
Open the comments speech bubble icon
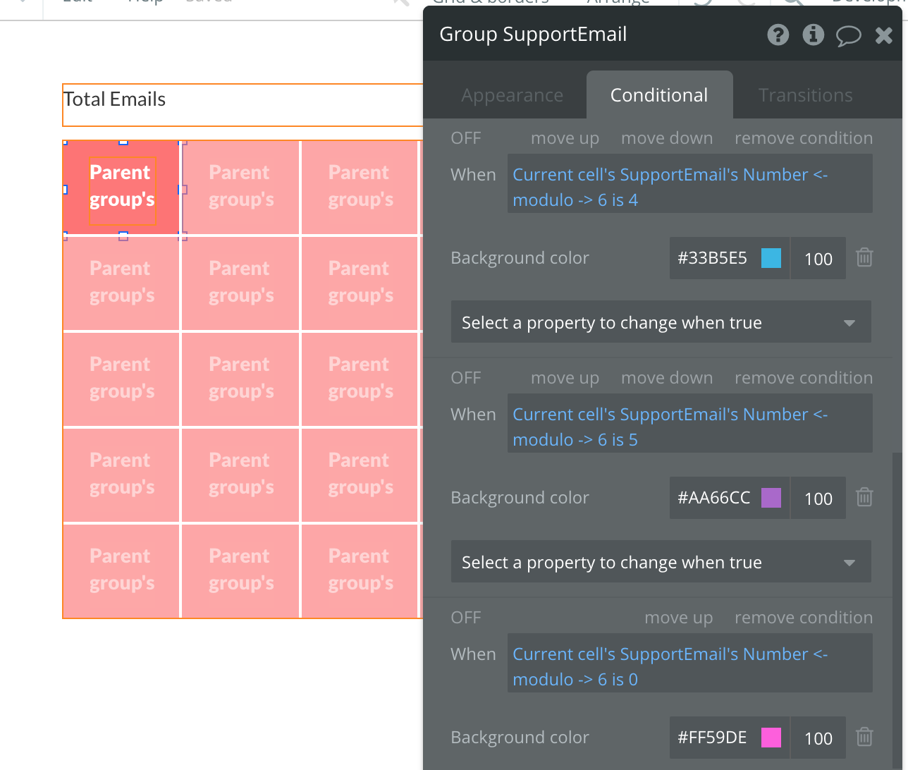tap(849, 35)
